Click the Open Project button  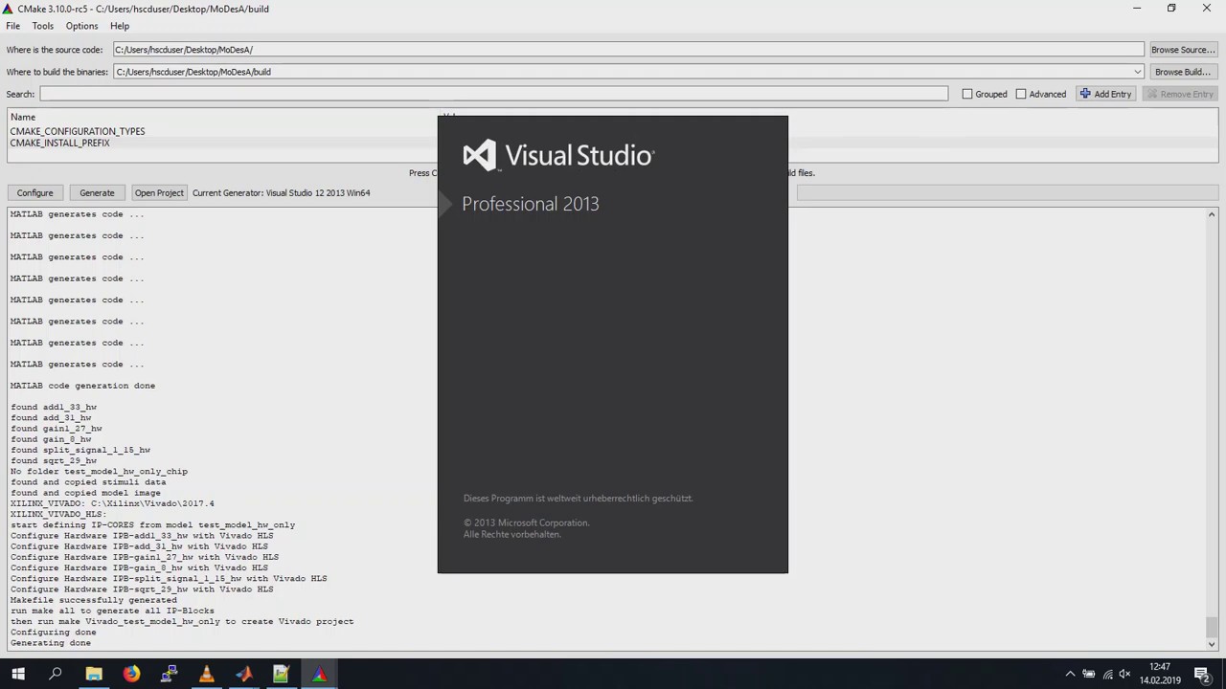pyautogui.click(x=159, y=192)
